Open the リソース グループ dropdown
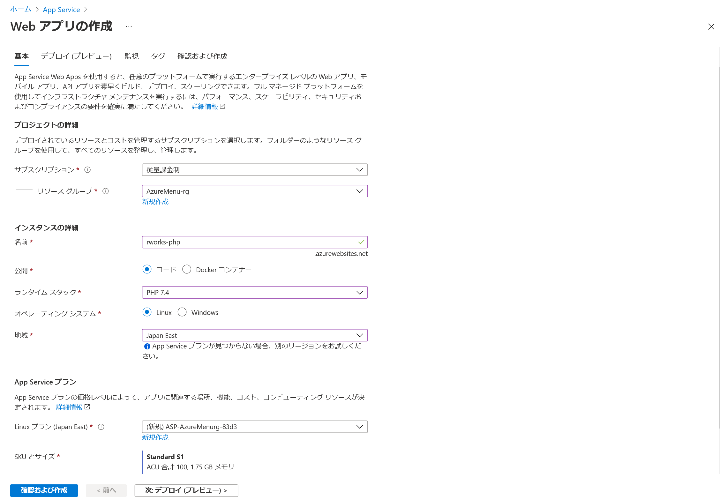This screenshot has height=500, width=720. coord(255,191)
